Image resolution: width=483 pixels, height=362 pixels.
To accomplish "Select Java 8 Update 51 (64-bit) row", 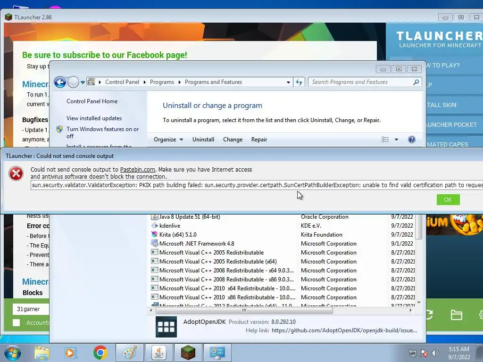I will pyautogui.click(x=283, y=217).
